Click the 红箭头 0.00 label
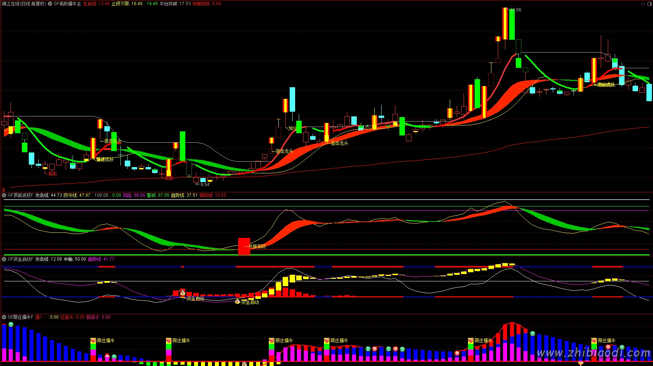The height and width of the screenshot is (366, 653). [72, 317]
